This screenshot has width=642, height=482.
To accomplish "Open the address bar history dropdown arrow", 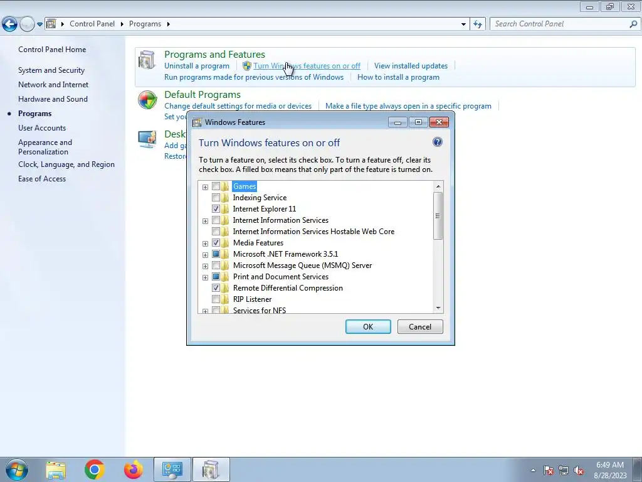I will pyautogui.click(x=463, y=24).
